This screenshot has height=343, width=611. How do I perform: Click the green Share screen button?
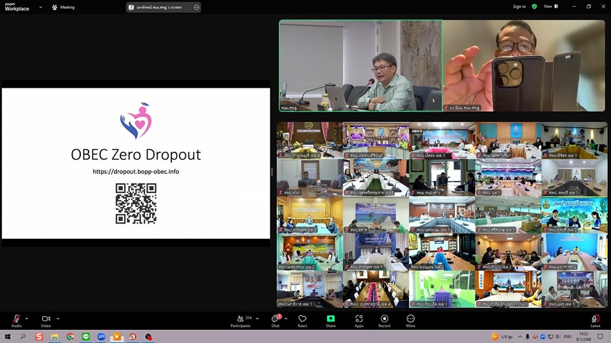pyautogui.click(x=330, y=321)
